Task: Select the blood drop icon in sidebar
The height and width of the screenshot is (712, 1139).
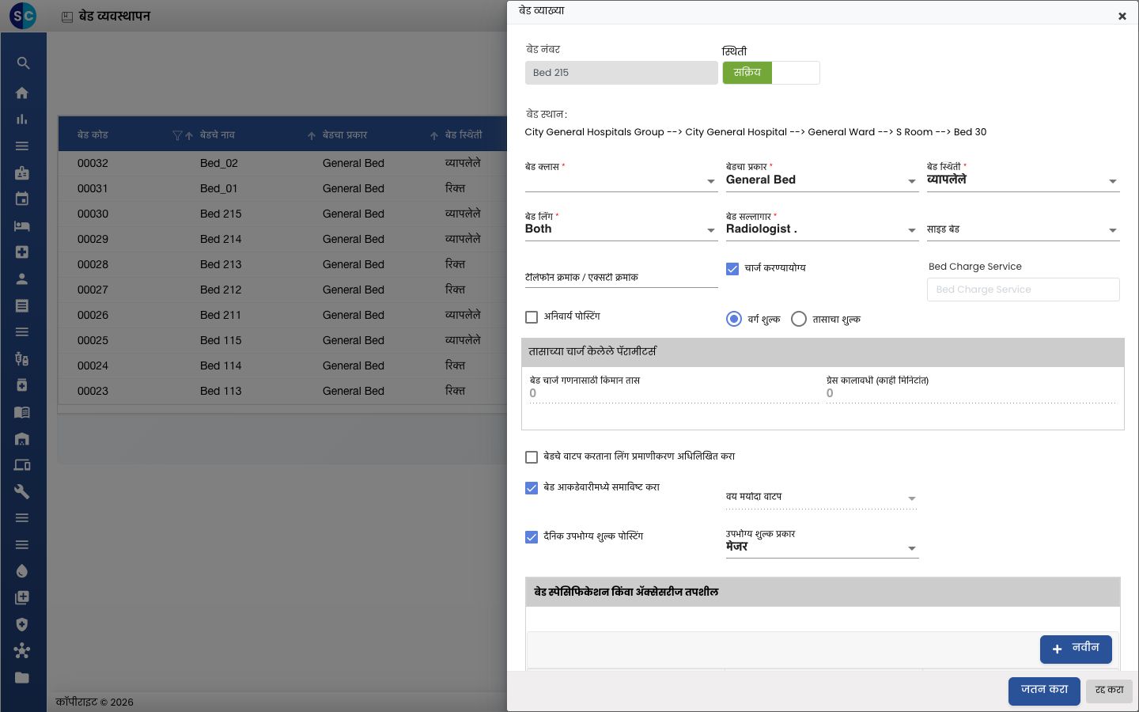Action: tap(22, 571)
